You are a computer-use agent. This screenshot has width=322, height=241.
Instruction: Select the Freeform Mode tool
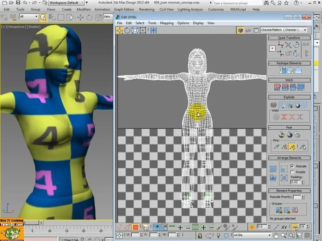click(143, 31)
